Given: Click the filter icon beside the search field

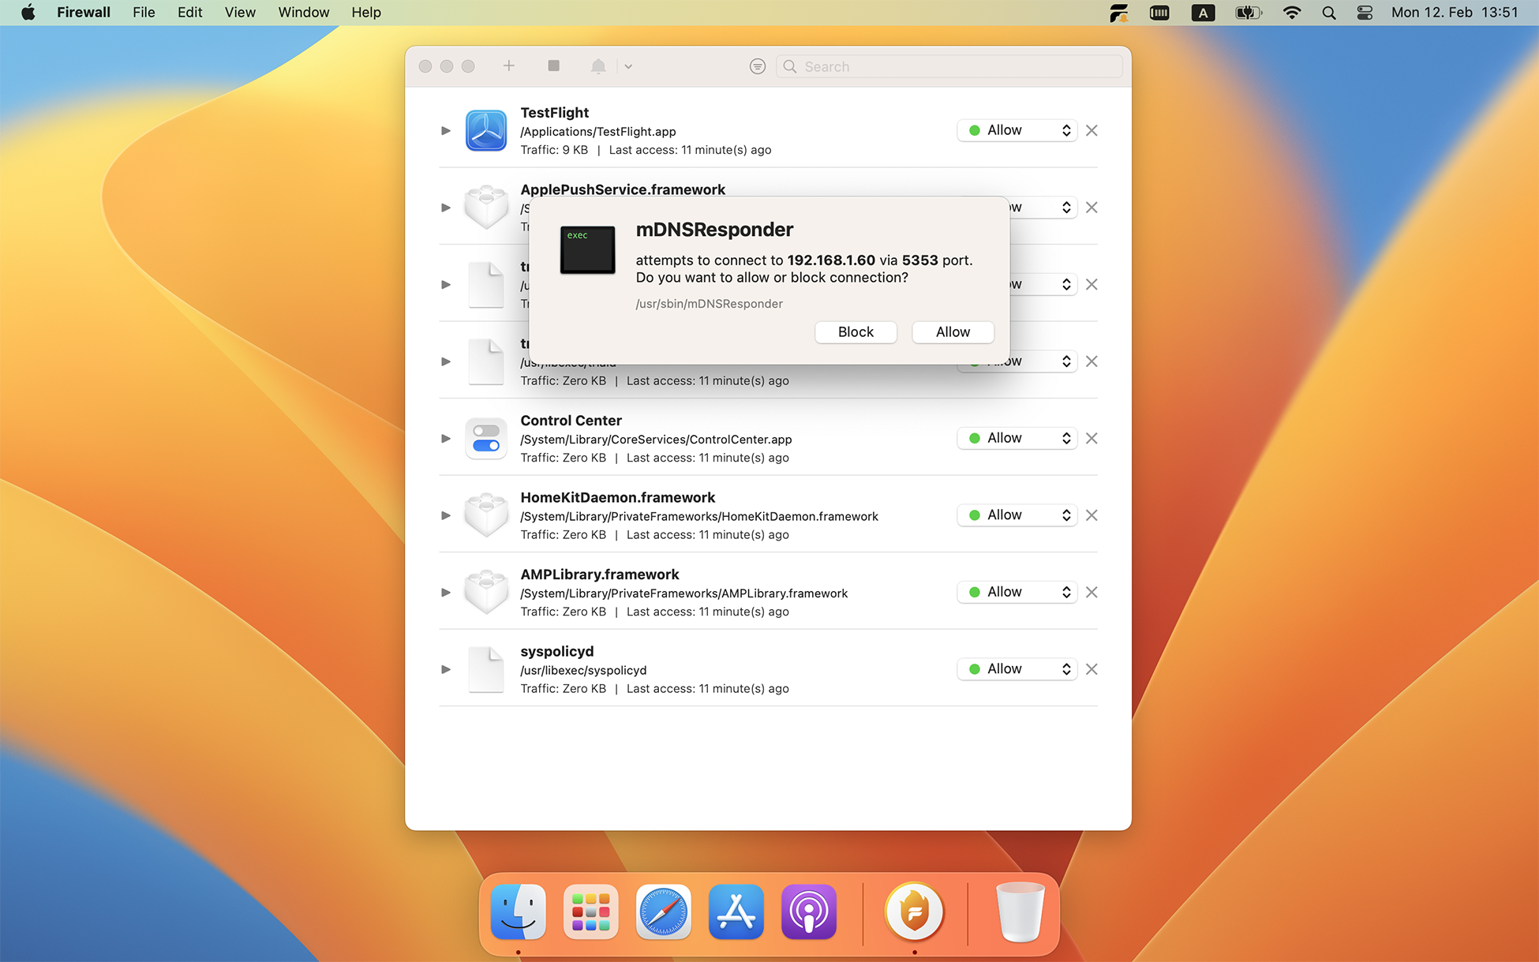Looking at the screenshot, I should 757,66.
